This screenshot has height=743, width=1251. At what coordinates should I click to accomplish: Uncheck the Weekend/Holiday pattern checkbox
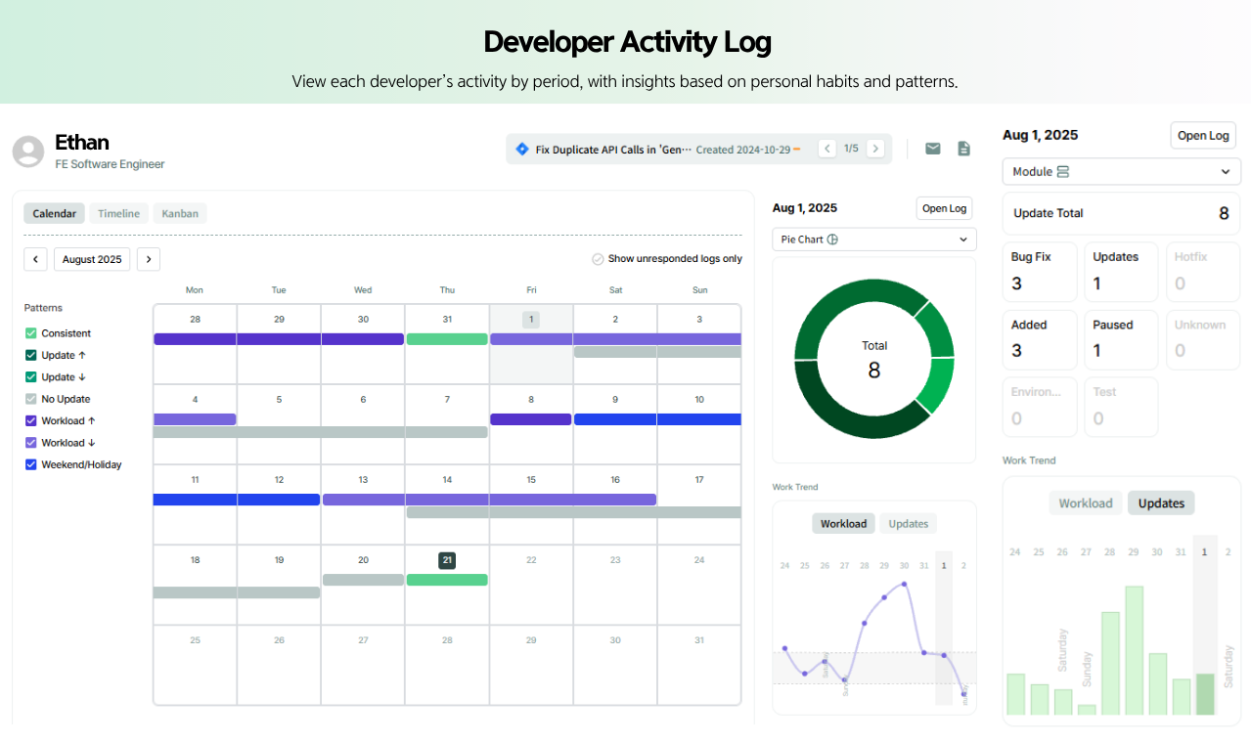pos(30,464)
